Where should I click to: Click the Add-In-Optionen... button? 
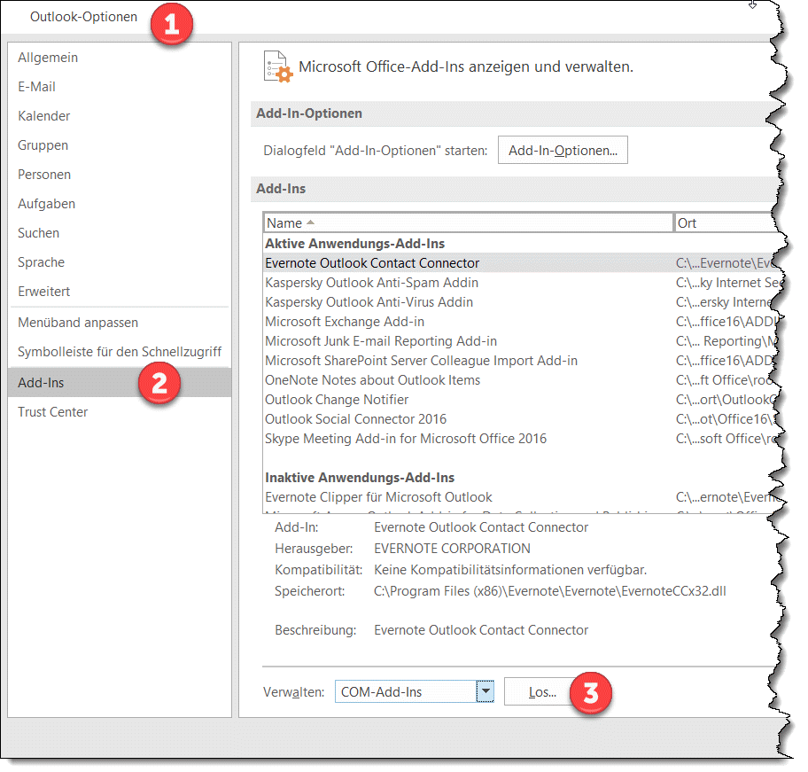563,151
